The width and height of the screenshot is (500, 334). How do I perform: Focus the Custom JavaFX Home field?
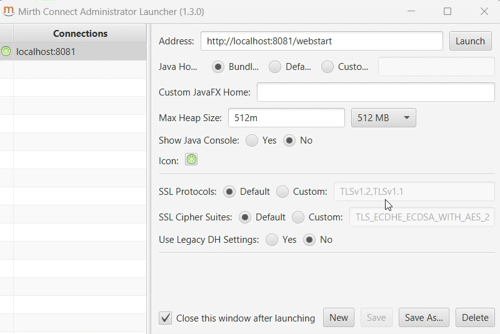(376, 92)
